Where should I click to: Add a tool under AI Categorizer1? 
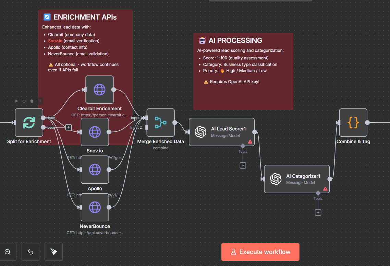318,212
